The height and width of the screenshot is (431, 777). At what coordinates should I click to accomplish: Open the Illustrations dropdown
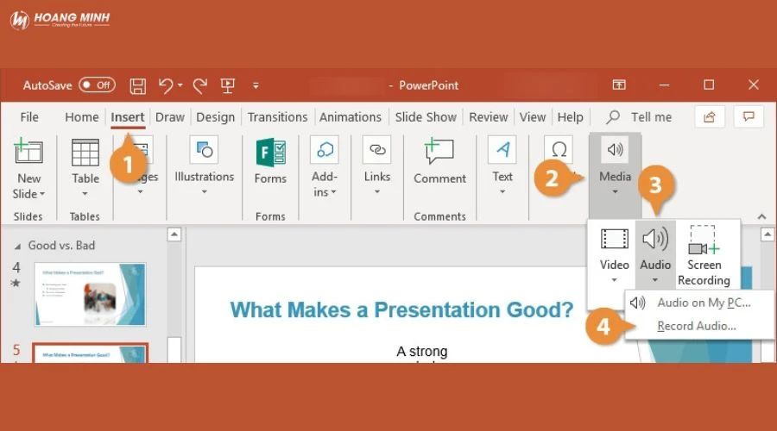[204, 162]
